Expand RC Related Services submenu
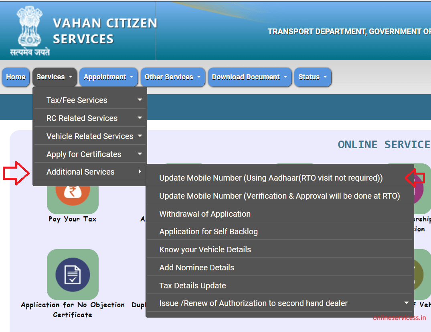Viewport: 431px width, 332px height. point(90,118)
